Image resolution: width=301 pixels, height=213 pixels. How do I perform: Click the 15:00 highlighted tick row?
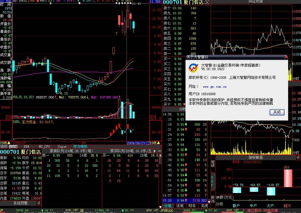coord(185,200)
